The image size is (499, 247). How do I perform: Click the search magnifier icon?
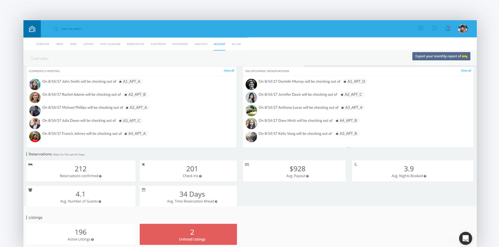pos(55,28)
